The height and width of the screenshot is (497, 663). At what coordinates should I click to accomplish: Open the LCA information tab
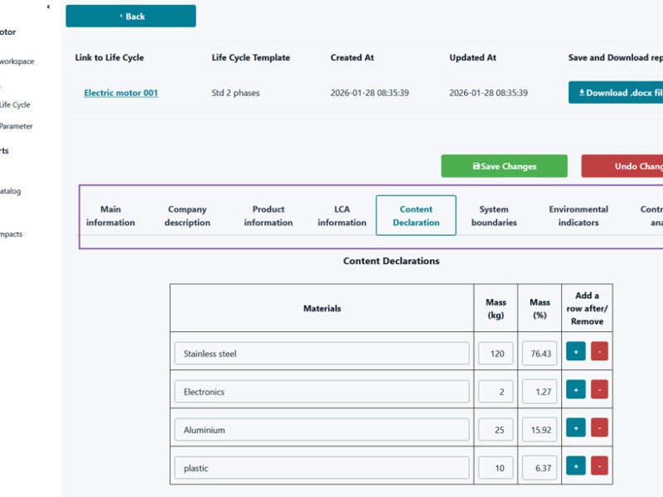(x=341, y=215)
